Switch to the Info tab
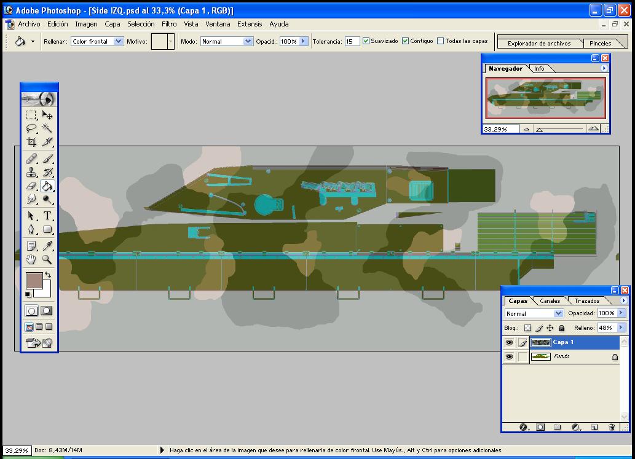Viewport: 635px width, 459px height. [x=539, y=68]
